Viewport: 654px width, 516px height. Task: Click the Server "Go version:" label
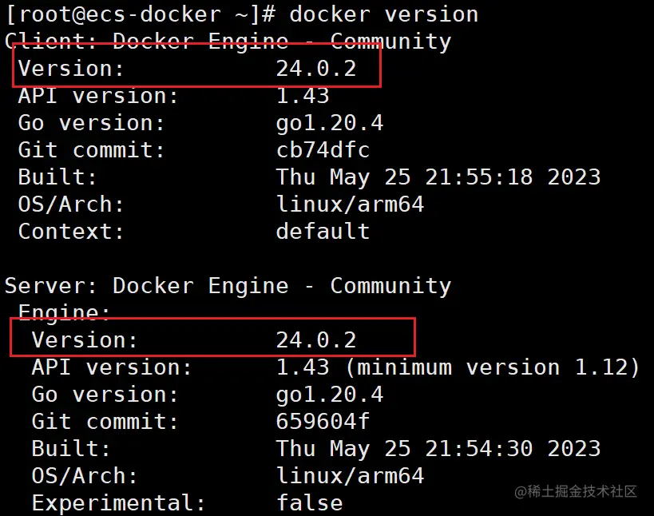(105, 395)
